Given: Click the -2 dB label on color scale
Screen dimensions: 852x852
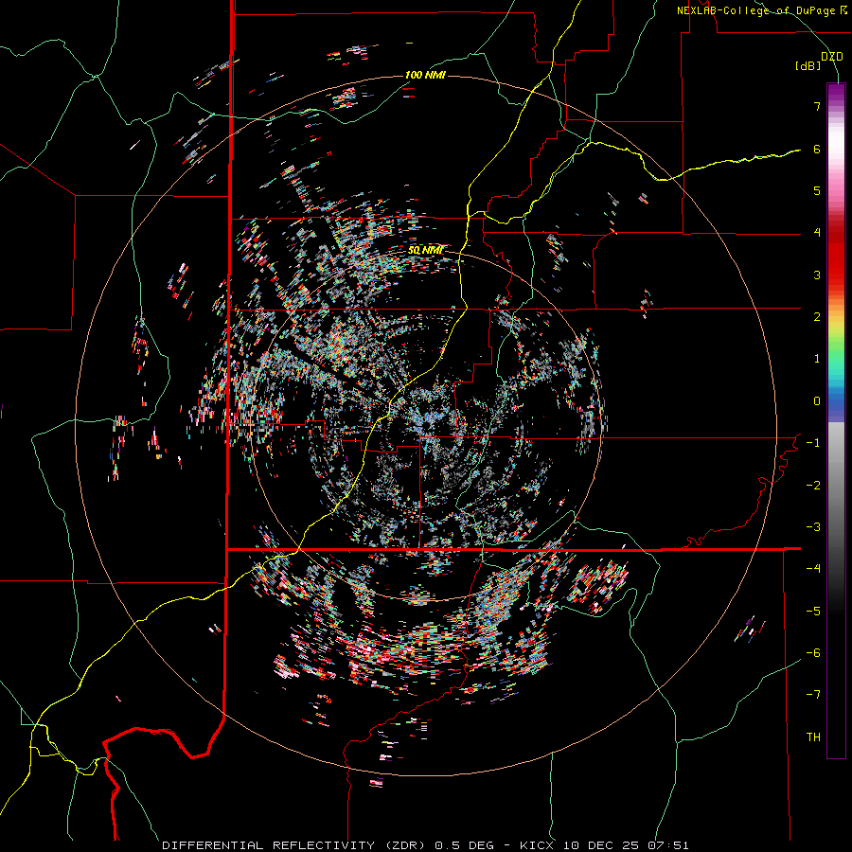Looking at the screenshot, I should pyautogui.click(x=813, y=486).
